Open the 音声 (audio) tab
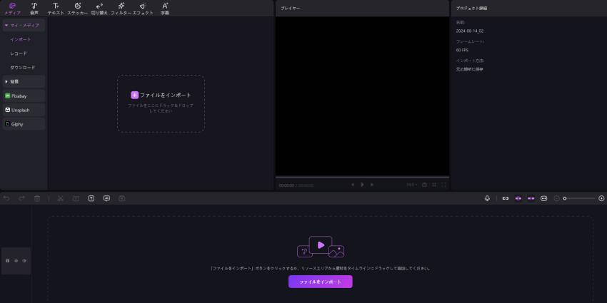 (34, 8)
